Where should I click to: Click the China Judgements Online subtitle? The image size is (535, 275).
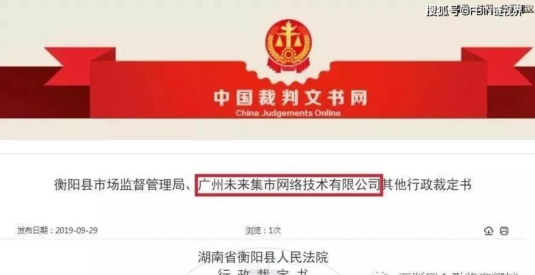[288, 113]
